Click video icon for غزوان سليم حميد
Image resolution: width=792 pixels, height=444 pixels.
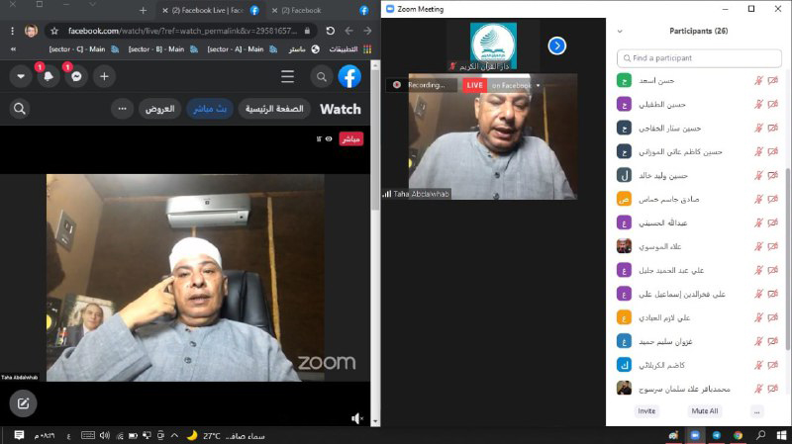pyautogui.click(x=773, y=341)
